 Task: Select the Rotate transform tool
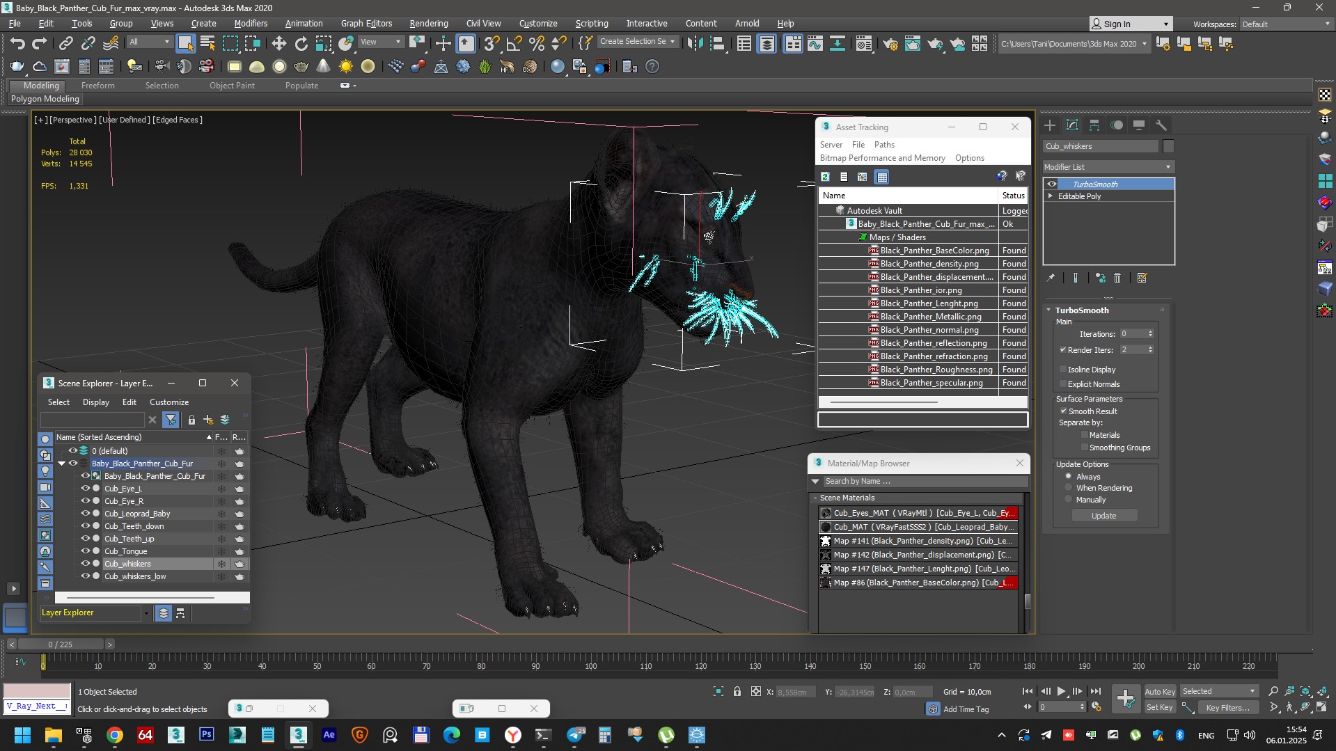click(301, 44)
